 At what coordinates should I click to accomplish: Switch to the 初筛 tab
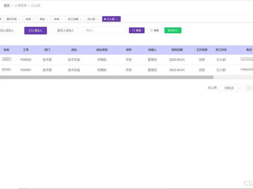(x=30, y=19)
